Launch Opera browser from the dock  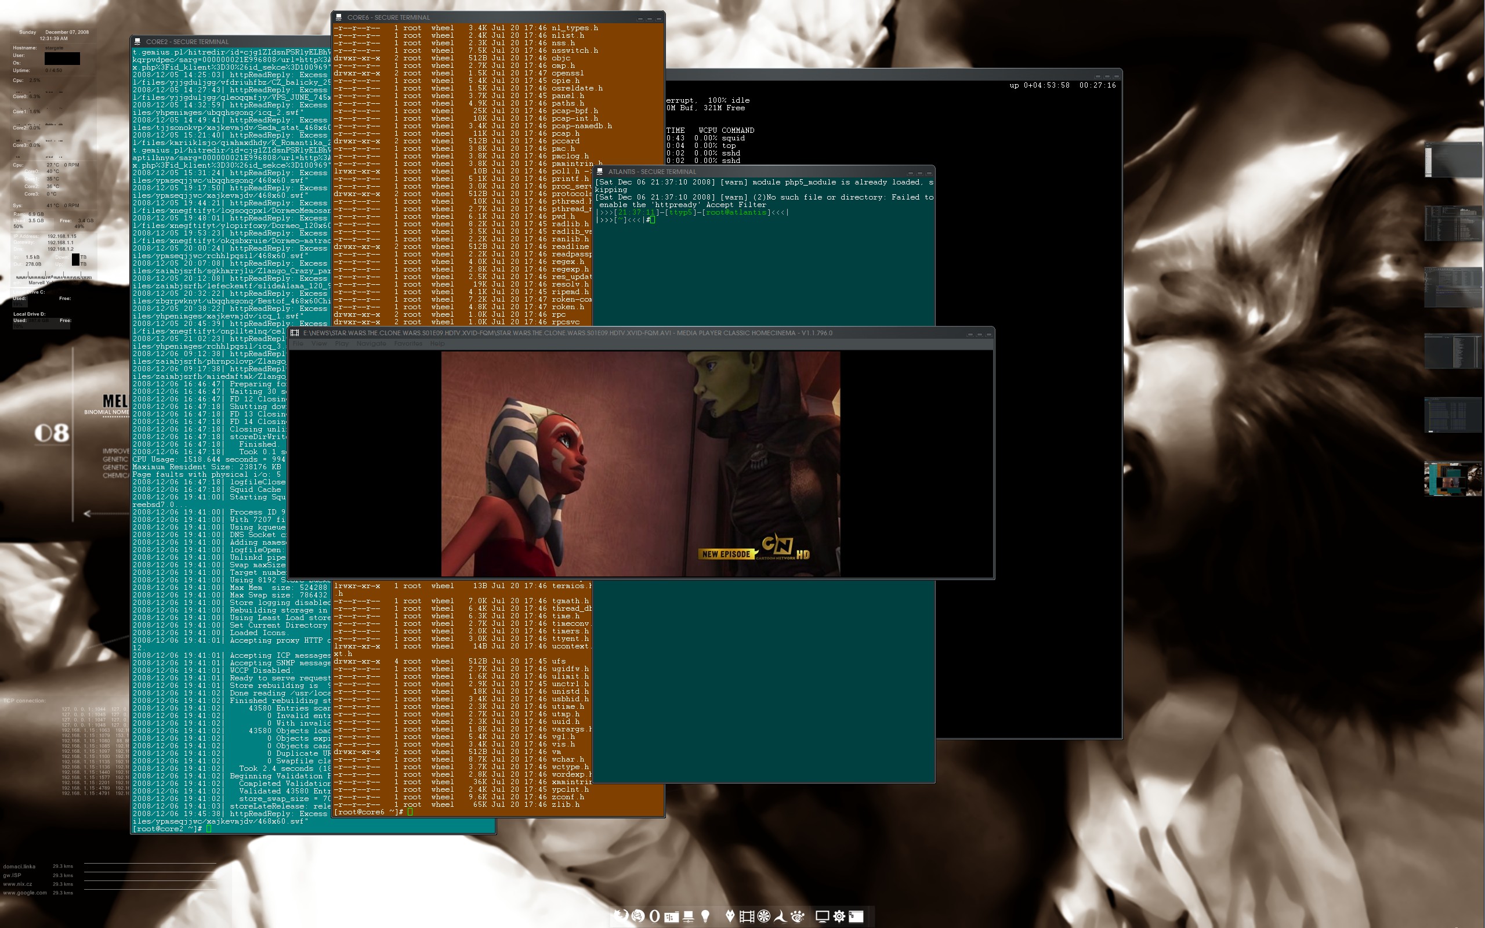pyautogui.click(x=655, y=916)
